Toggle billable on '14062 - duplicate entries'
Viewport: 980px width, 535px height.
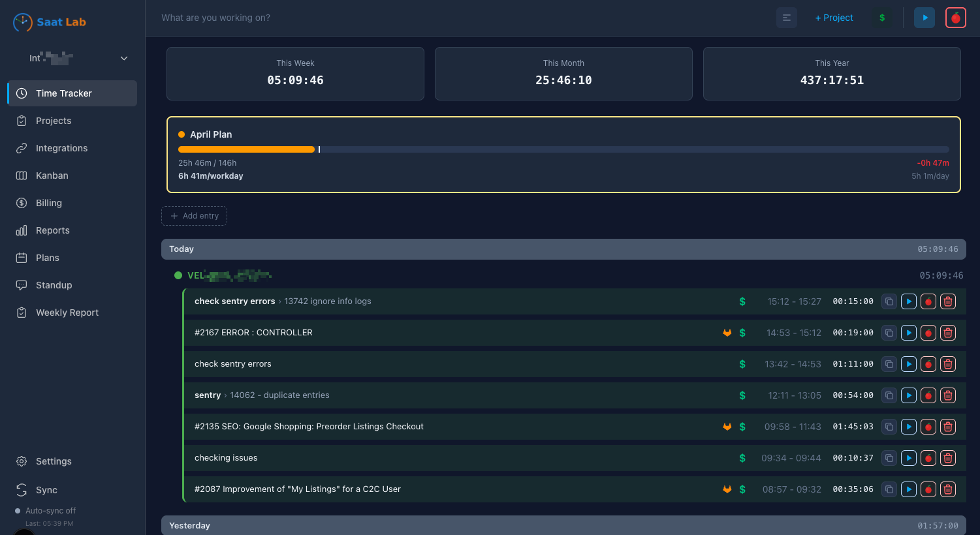742,395
